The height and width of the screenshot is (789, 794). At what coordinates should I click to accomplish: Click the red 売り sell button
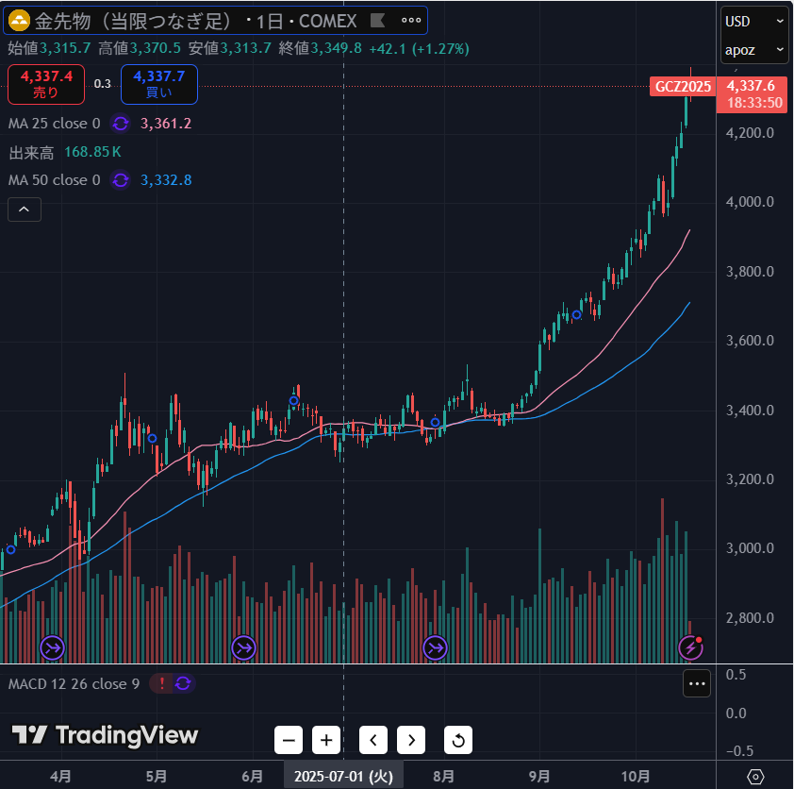click(45, 84)
